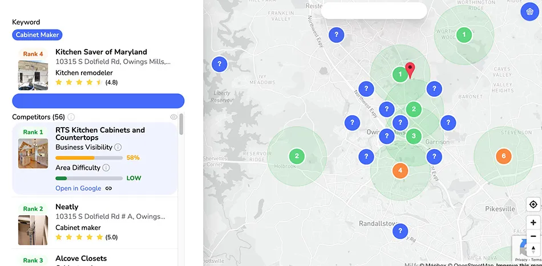Select green 1 marker at Worthington Woods
Viewport: 542px width, 266px height.
464,35
